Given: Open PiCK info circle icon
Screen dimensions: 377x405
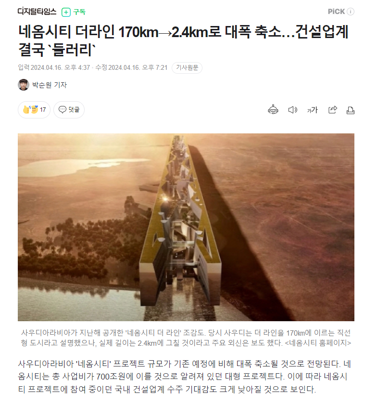Looking at the screenshot, I should [x=351, y=12].
